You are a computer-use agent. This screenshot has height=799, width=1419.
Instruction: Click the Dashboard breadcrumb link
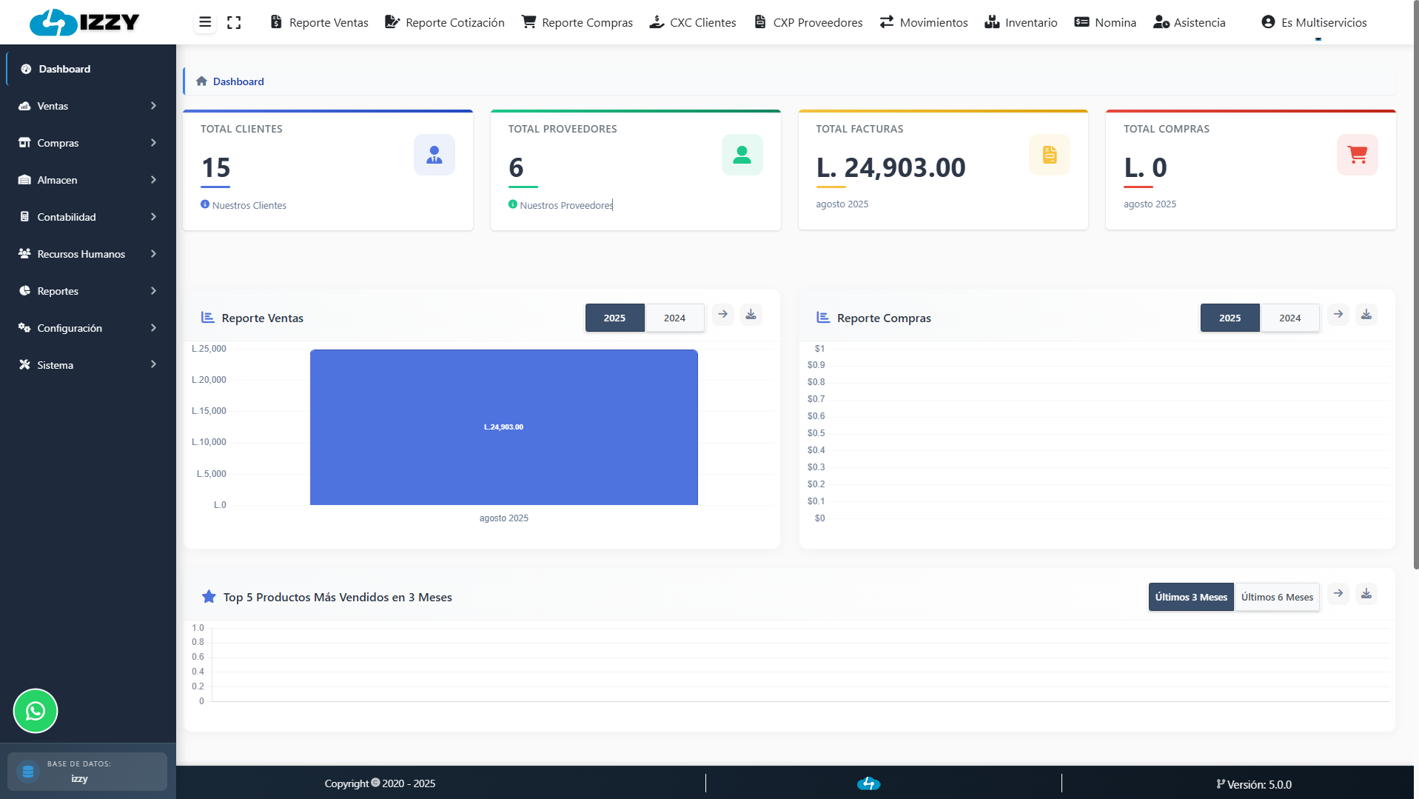(x=238, y=81)
